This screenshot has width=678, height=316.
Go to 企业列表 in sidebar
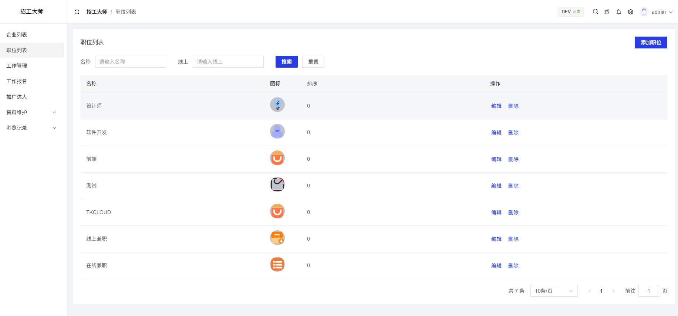(17, 35)
